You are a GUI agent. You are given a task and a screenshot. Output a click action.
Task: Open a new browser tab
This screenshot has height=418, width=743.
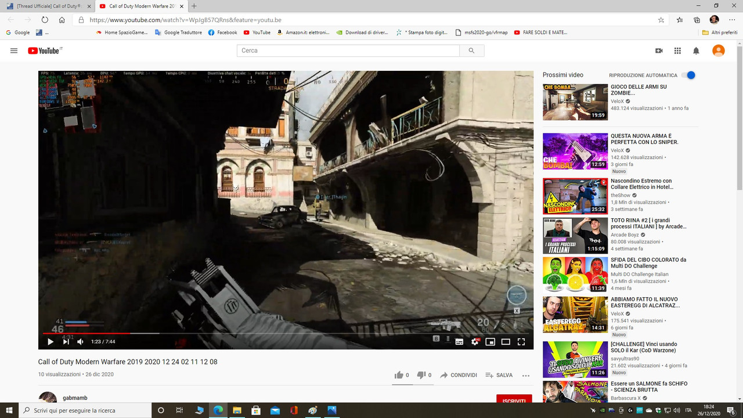(x=194, y=6)
